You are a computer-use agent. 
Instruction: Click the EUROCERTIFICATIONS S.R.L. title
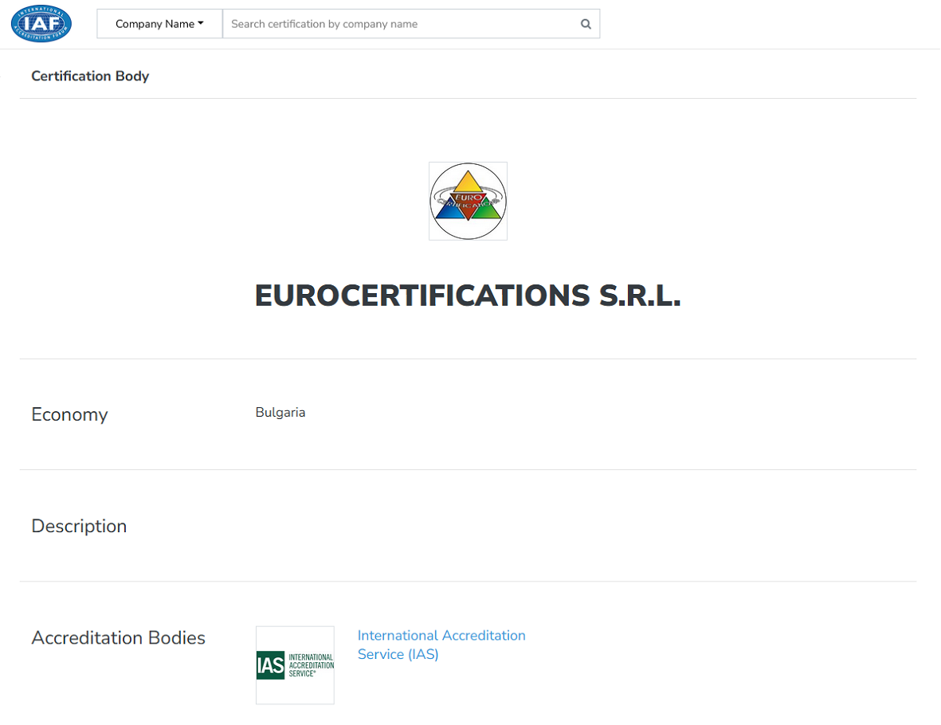tap(468, 296)
